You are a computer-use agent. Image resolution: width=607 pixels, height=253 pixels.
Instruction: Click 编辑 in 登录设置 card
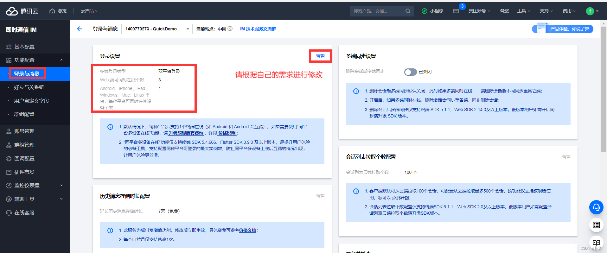(x=320, y=56)
